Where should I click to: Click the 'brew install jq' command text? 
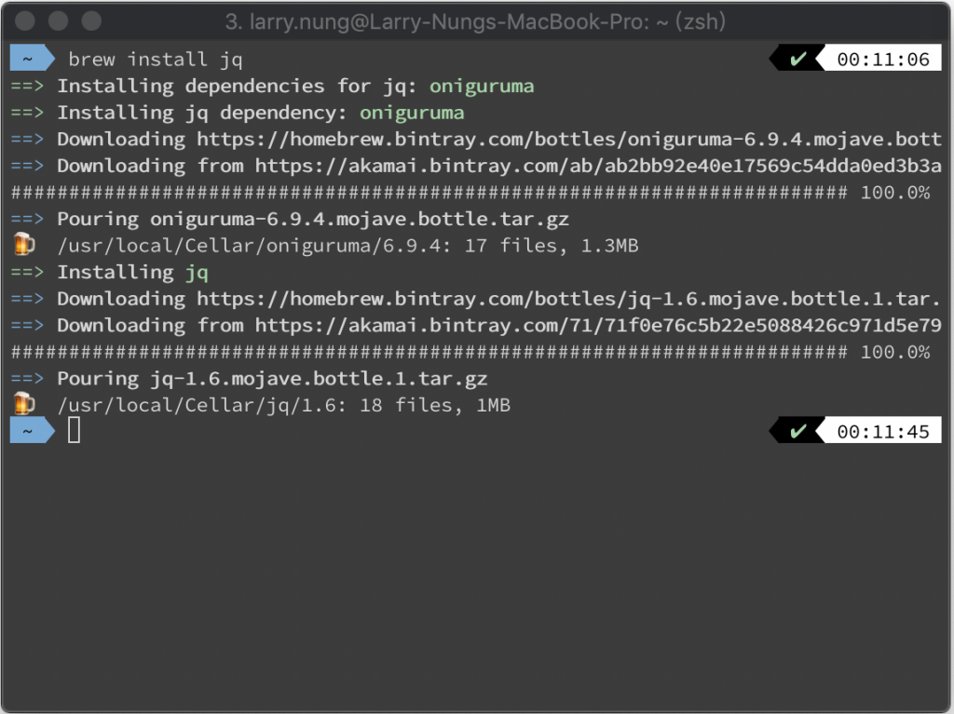pos(156,59)
